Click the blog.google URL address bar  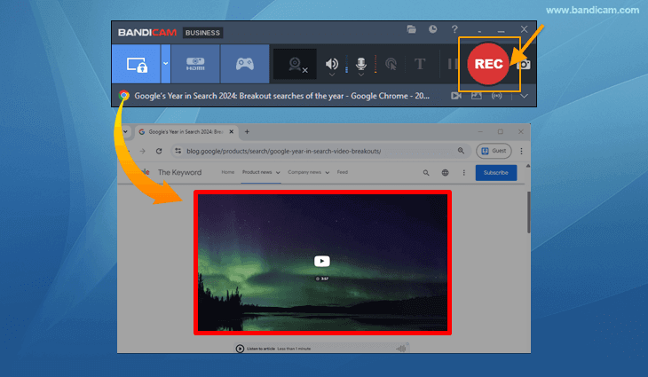point(284,151)
